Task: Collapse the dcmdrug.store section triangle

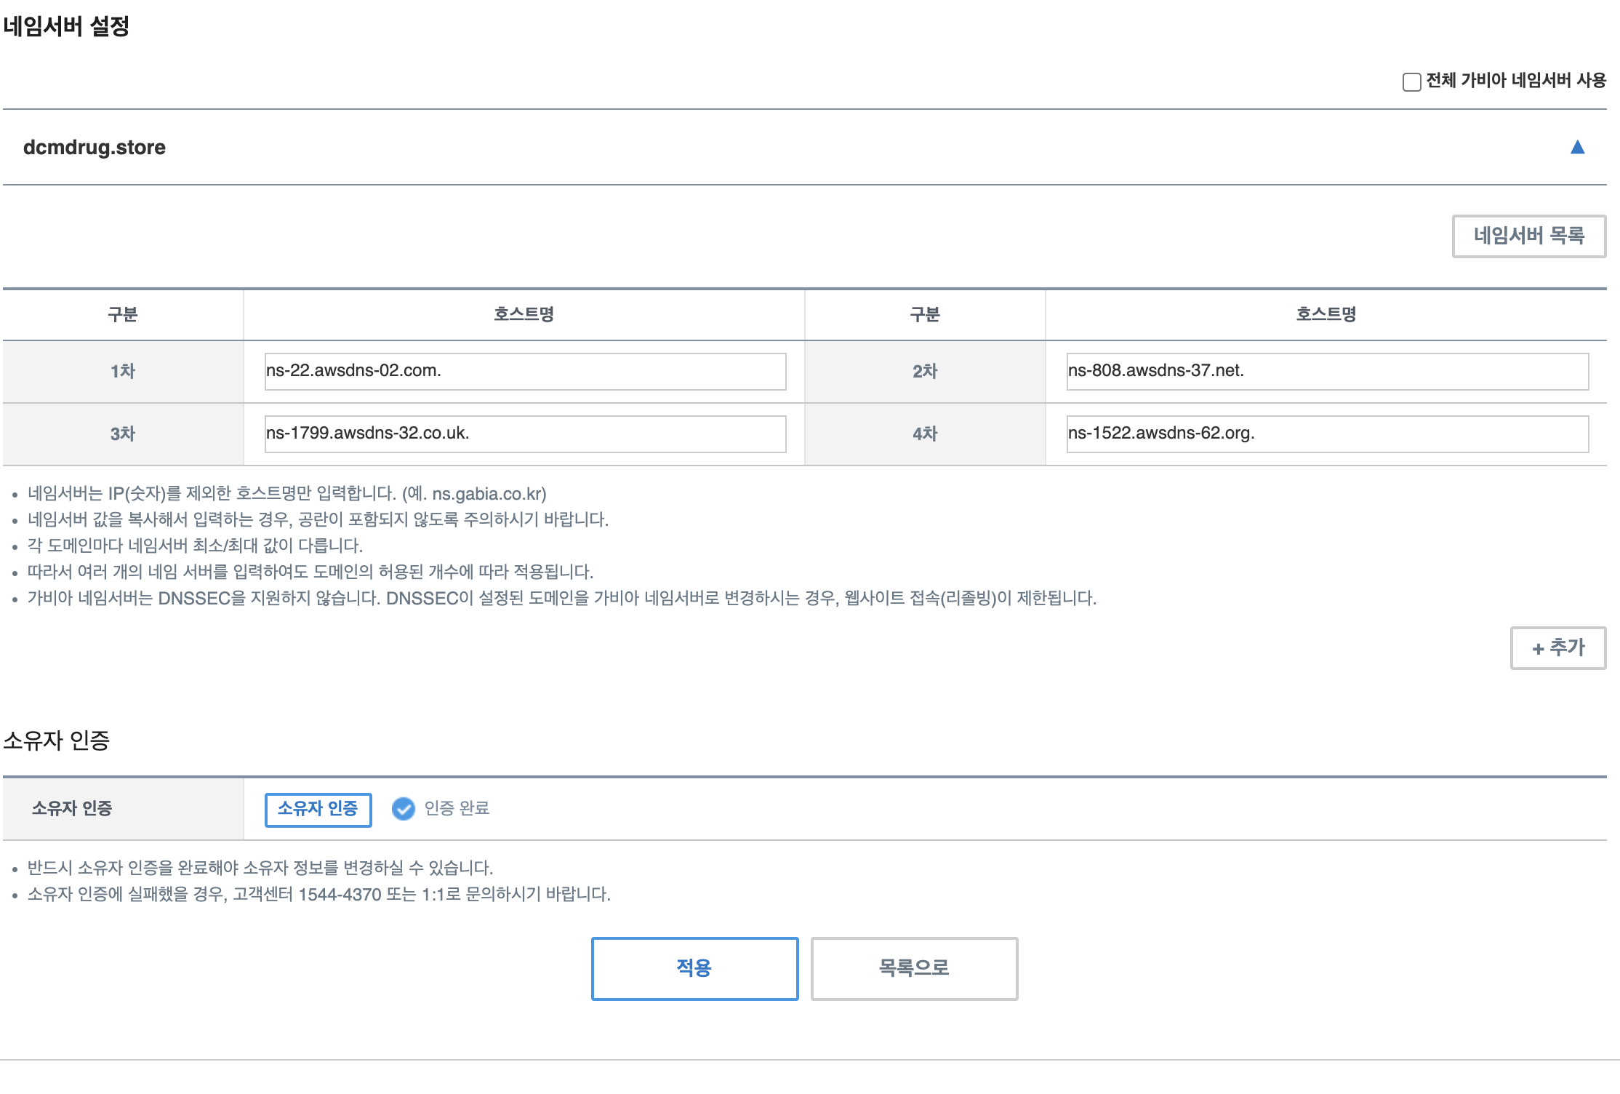Action: coord(1577,148)
